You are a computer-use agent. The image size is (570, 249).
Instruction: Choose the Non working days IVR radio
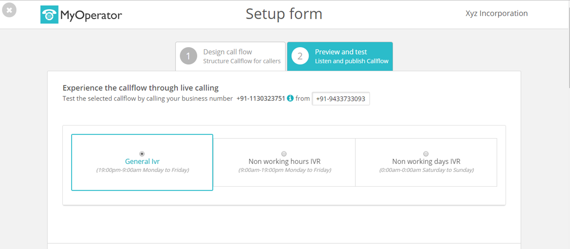[x=426, y=154]
